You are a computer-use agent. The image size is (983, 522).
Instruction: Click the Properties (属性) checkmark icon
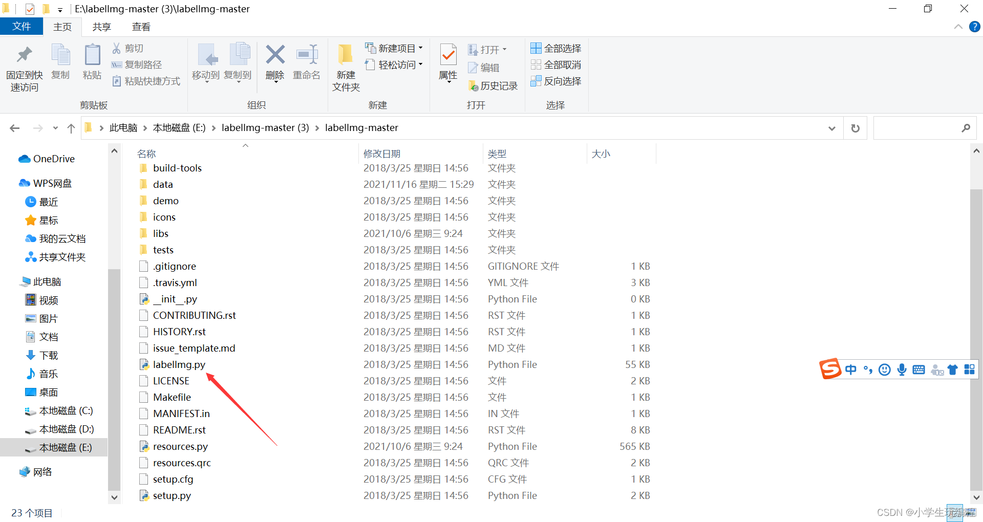tap(448, 55)
